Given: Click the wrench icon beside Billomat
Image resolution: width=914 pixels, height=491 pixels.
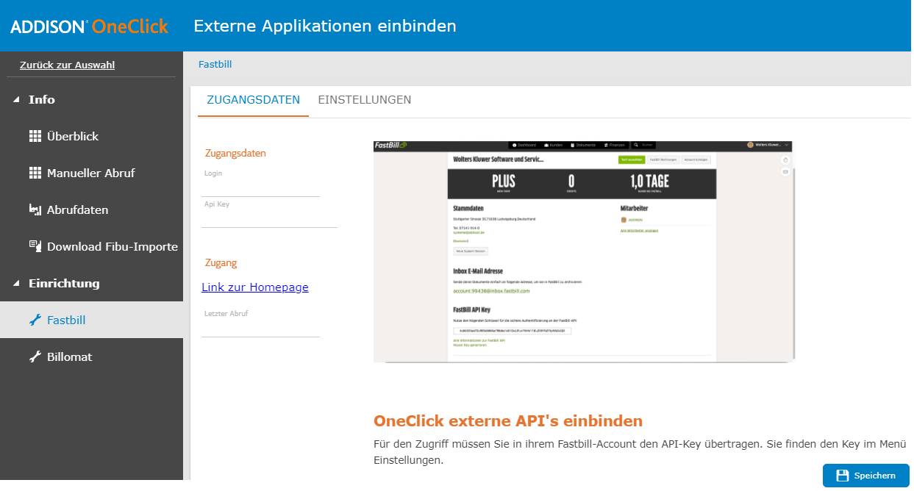Looking at the screenshot, I should pos(35,356).
